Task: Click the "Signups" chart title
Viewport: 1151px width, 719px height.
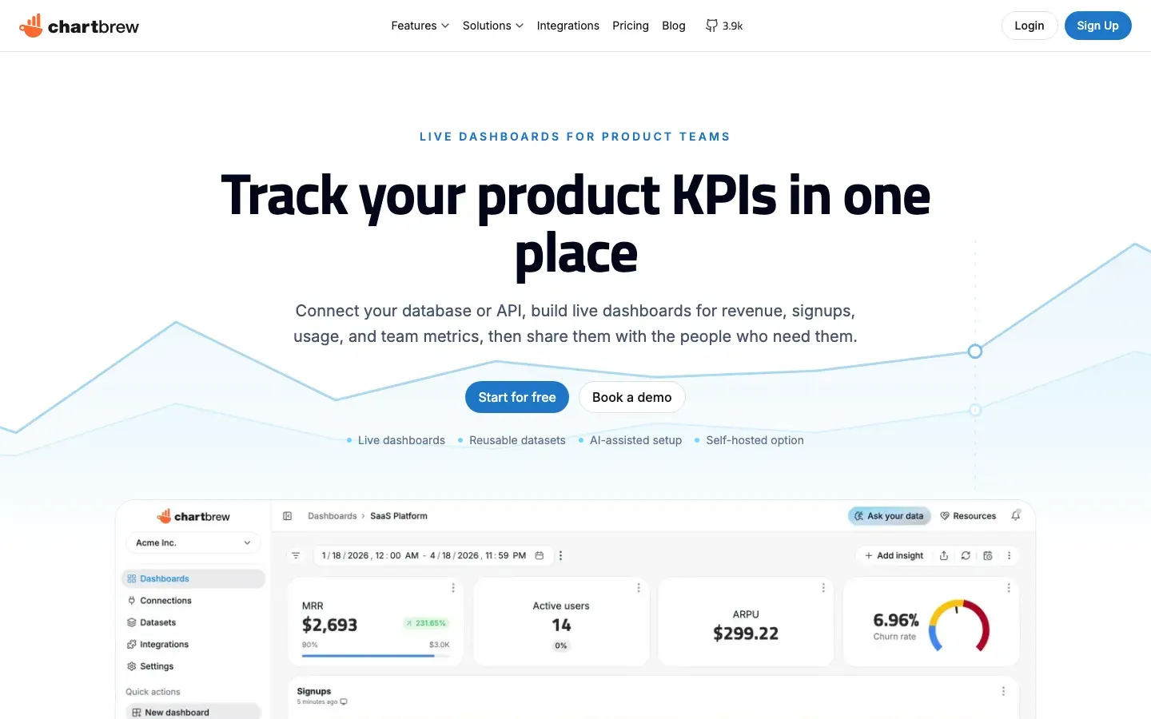Action: (314, 691)
